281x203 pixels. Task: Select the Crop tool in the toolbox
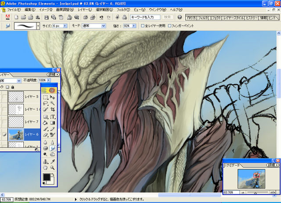[53, 110]
